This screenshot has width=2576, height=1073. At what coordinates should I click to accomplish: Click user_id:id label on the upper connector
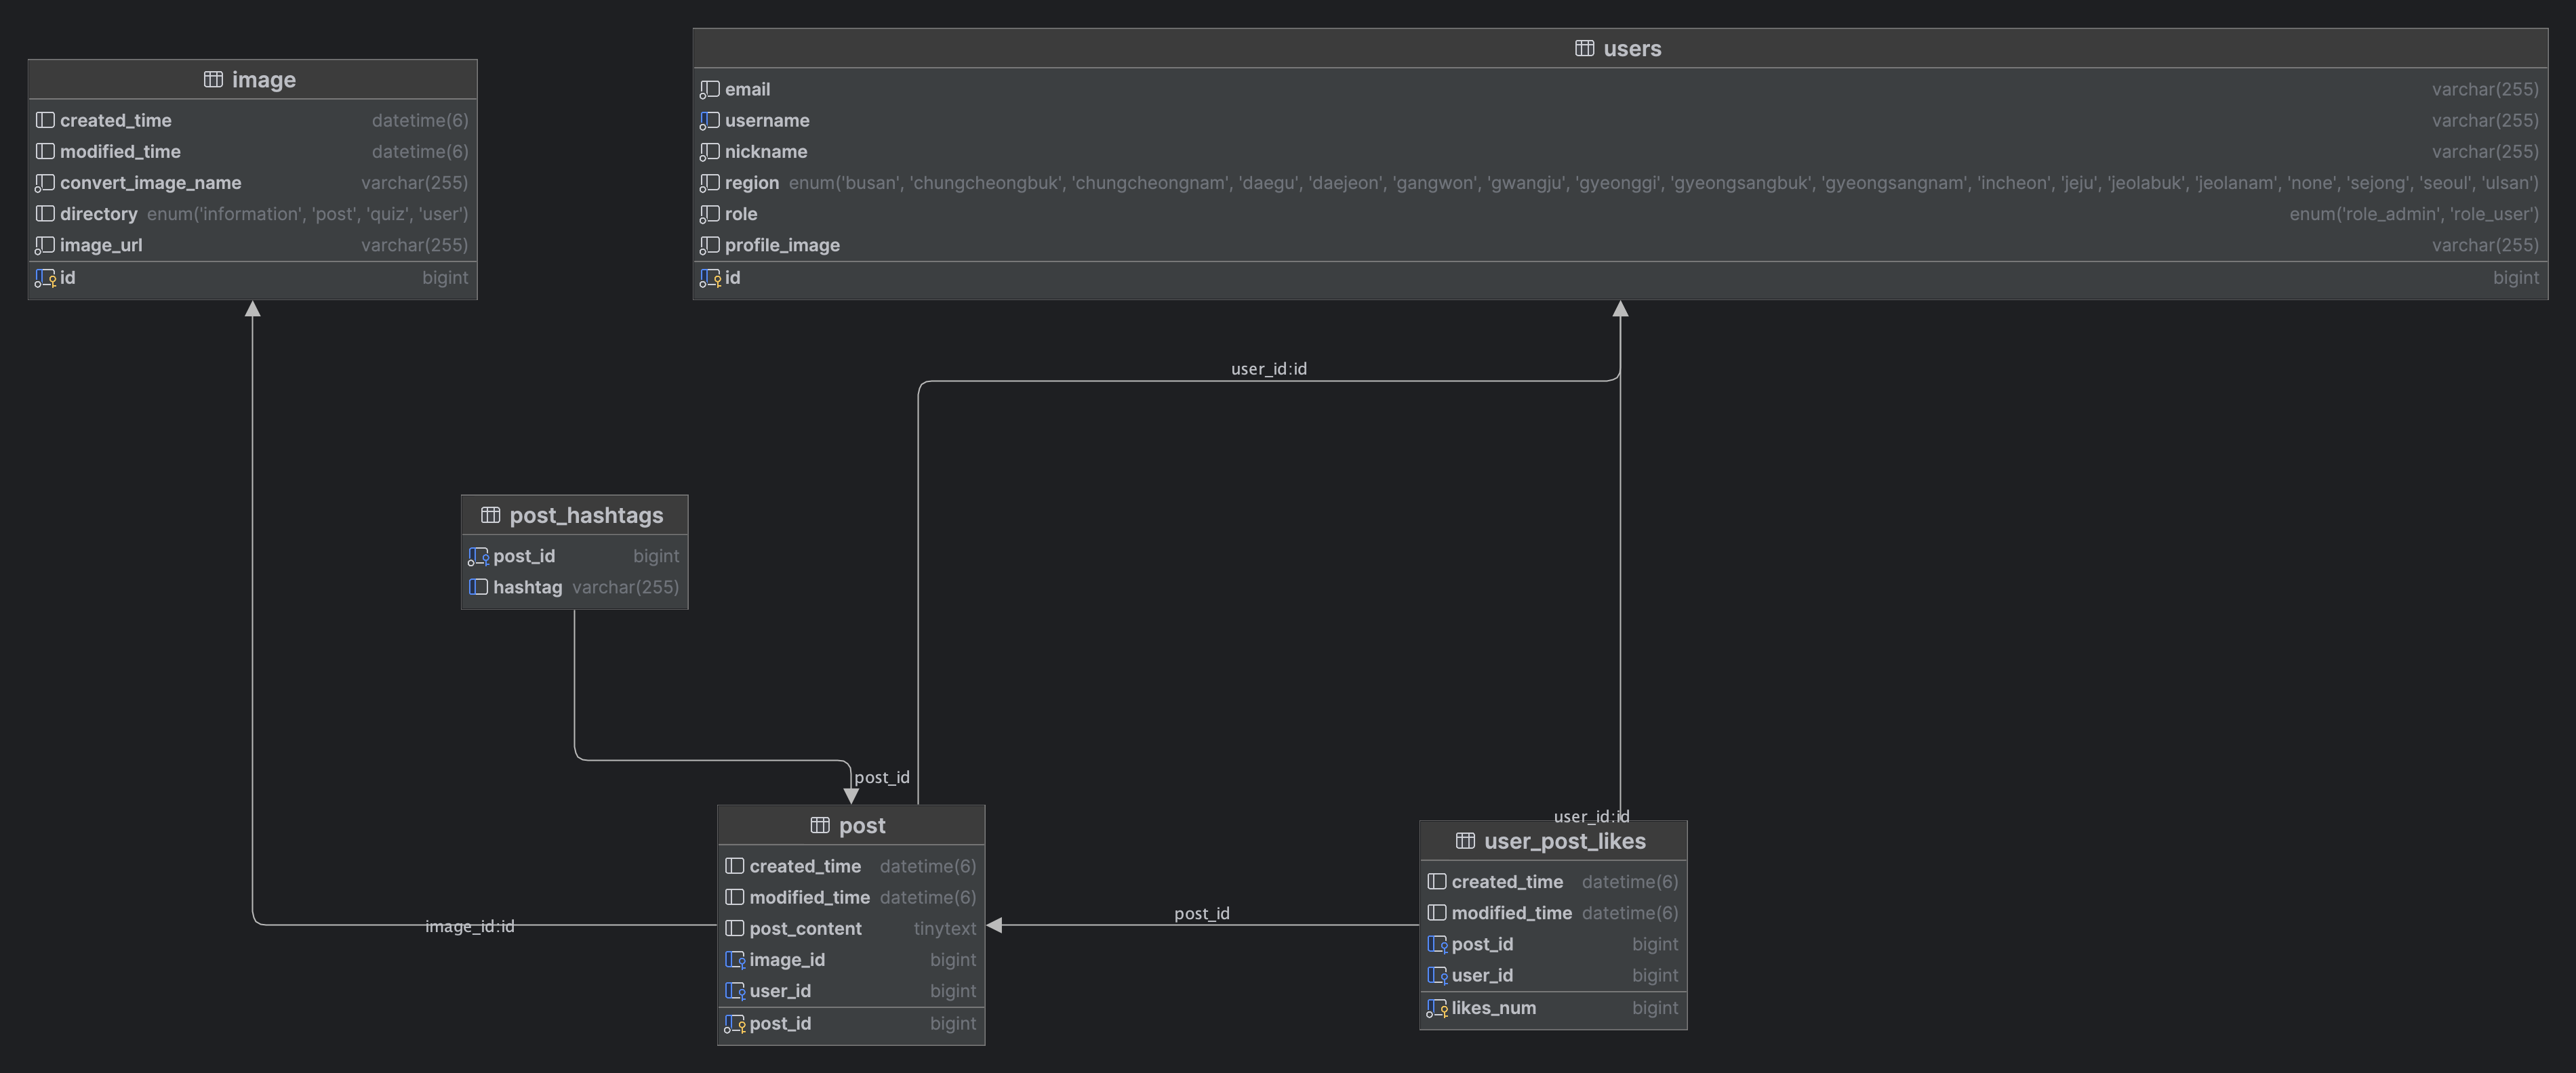pos(1268,369)
